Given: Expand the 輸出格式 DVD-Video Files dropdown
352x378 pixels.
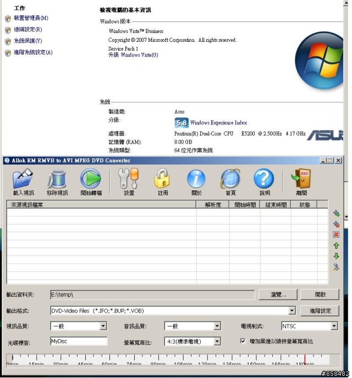Looking at the screenshot, I should (x=291, y=310).
